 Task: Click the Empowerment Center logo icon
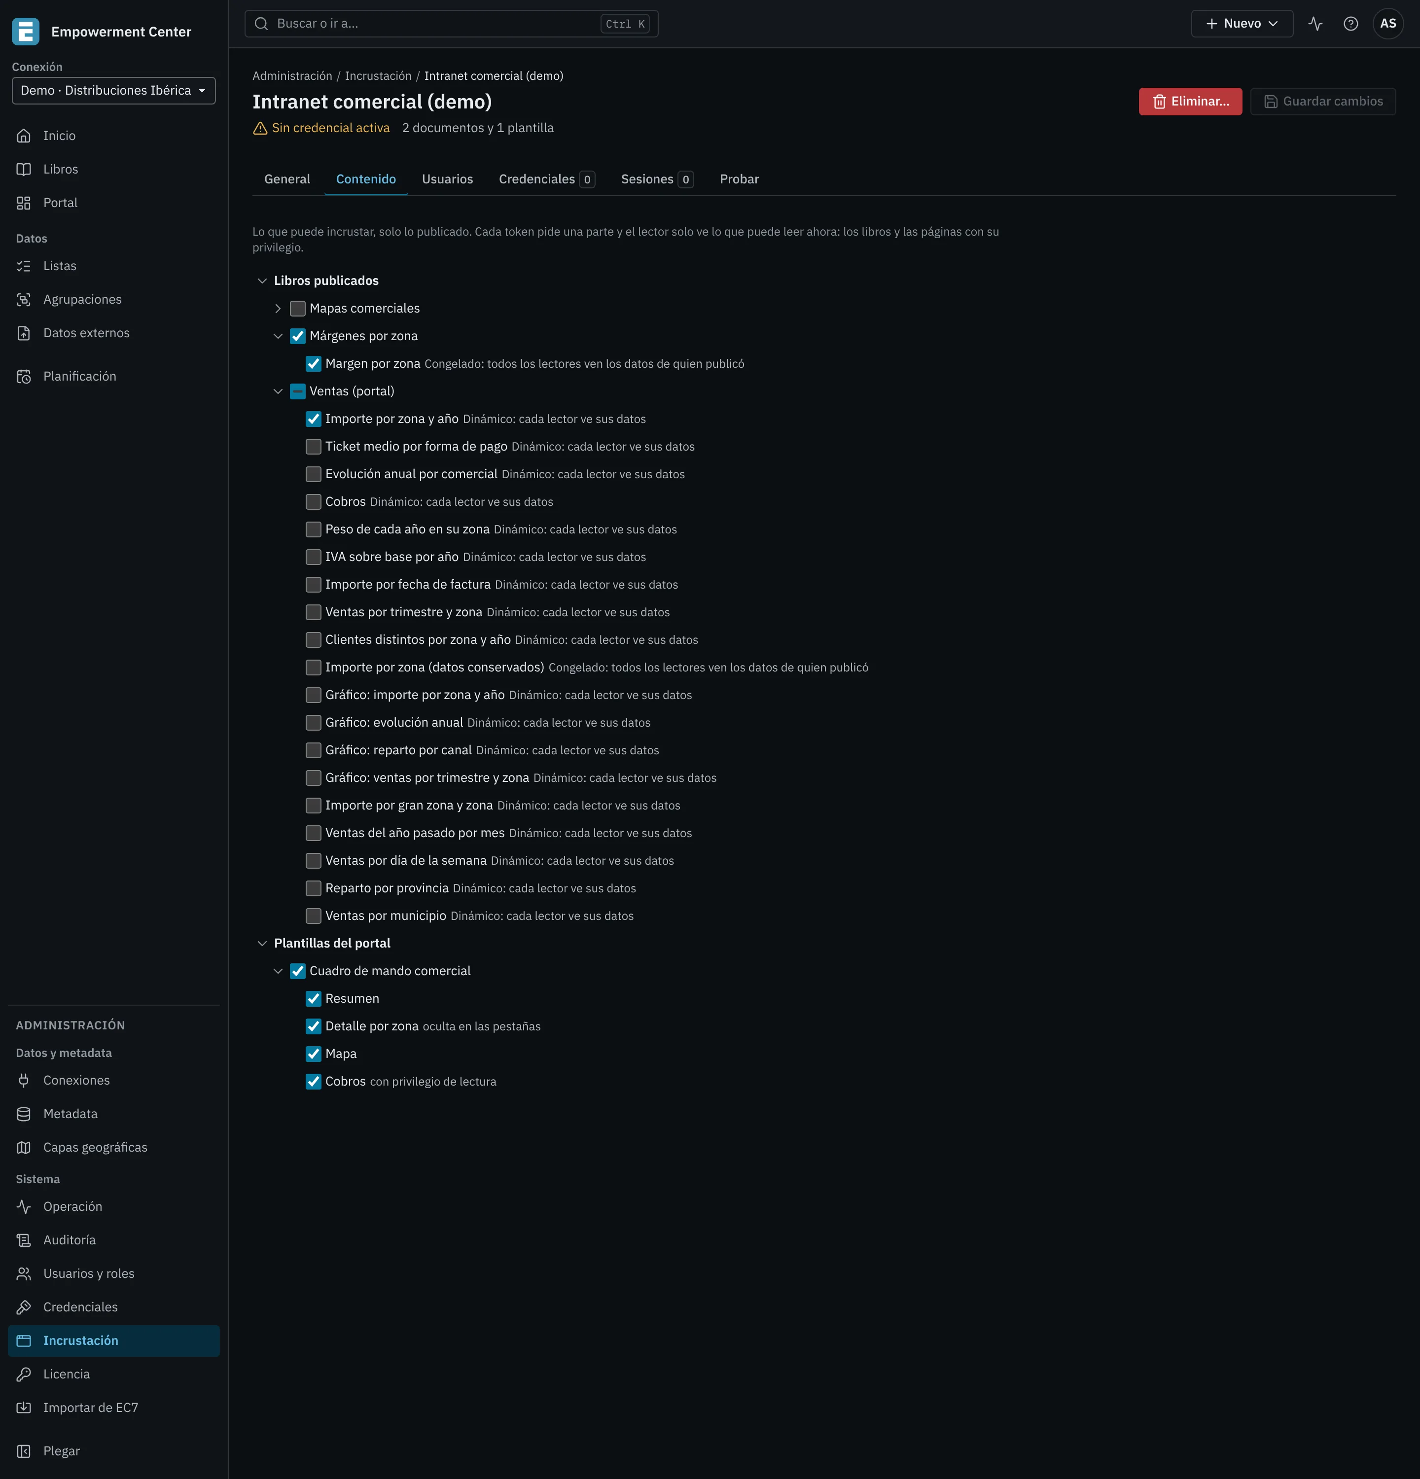(26, 32)
